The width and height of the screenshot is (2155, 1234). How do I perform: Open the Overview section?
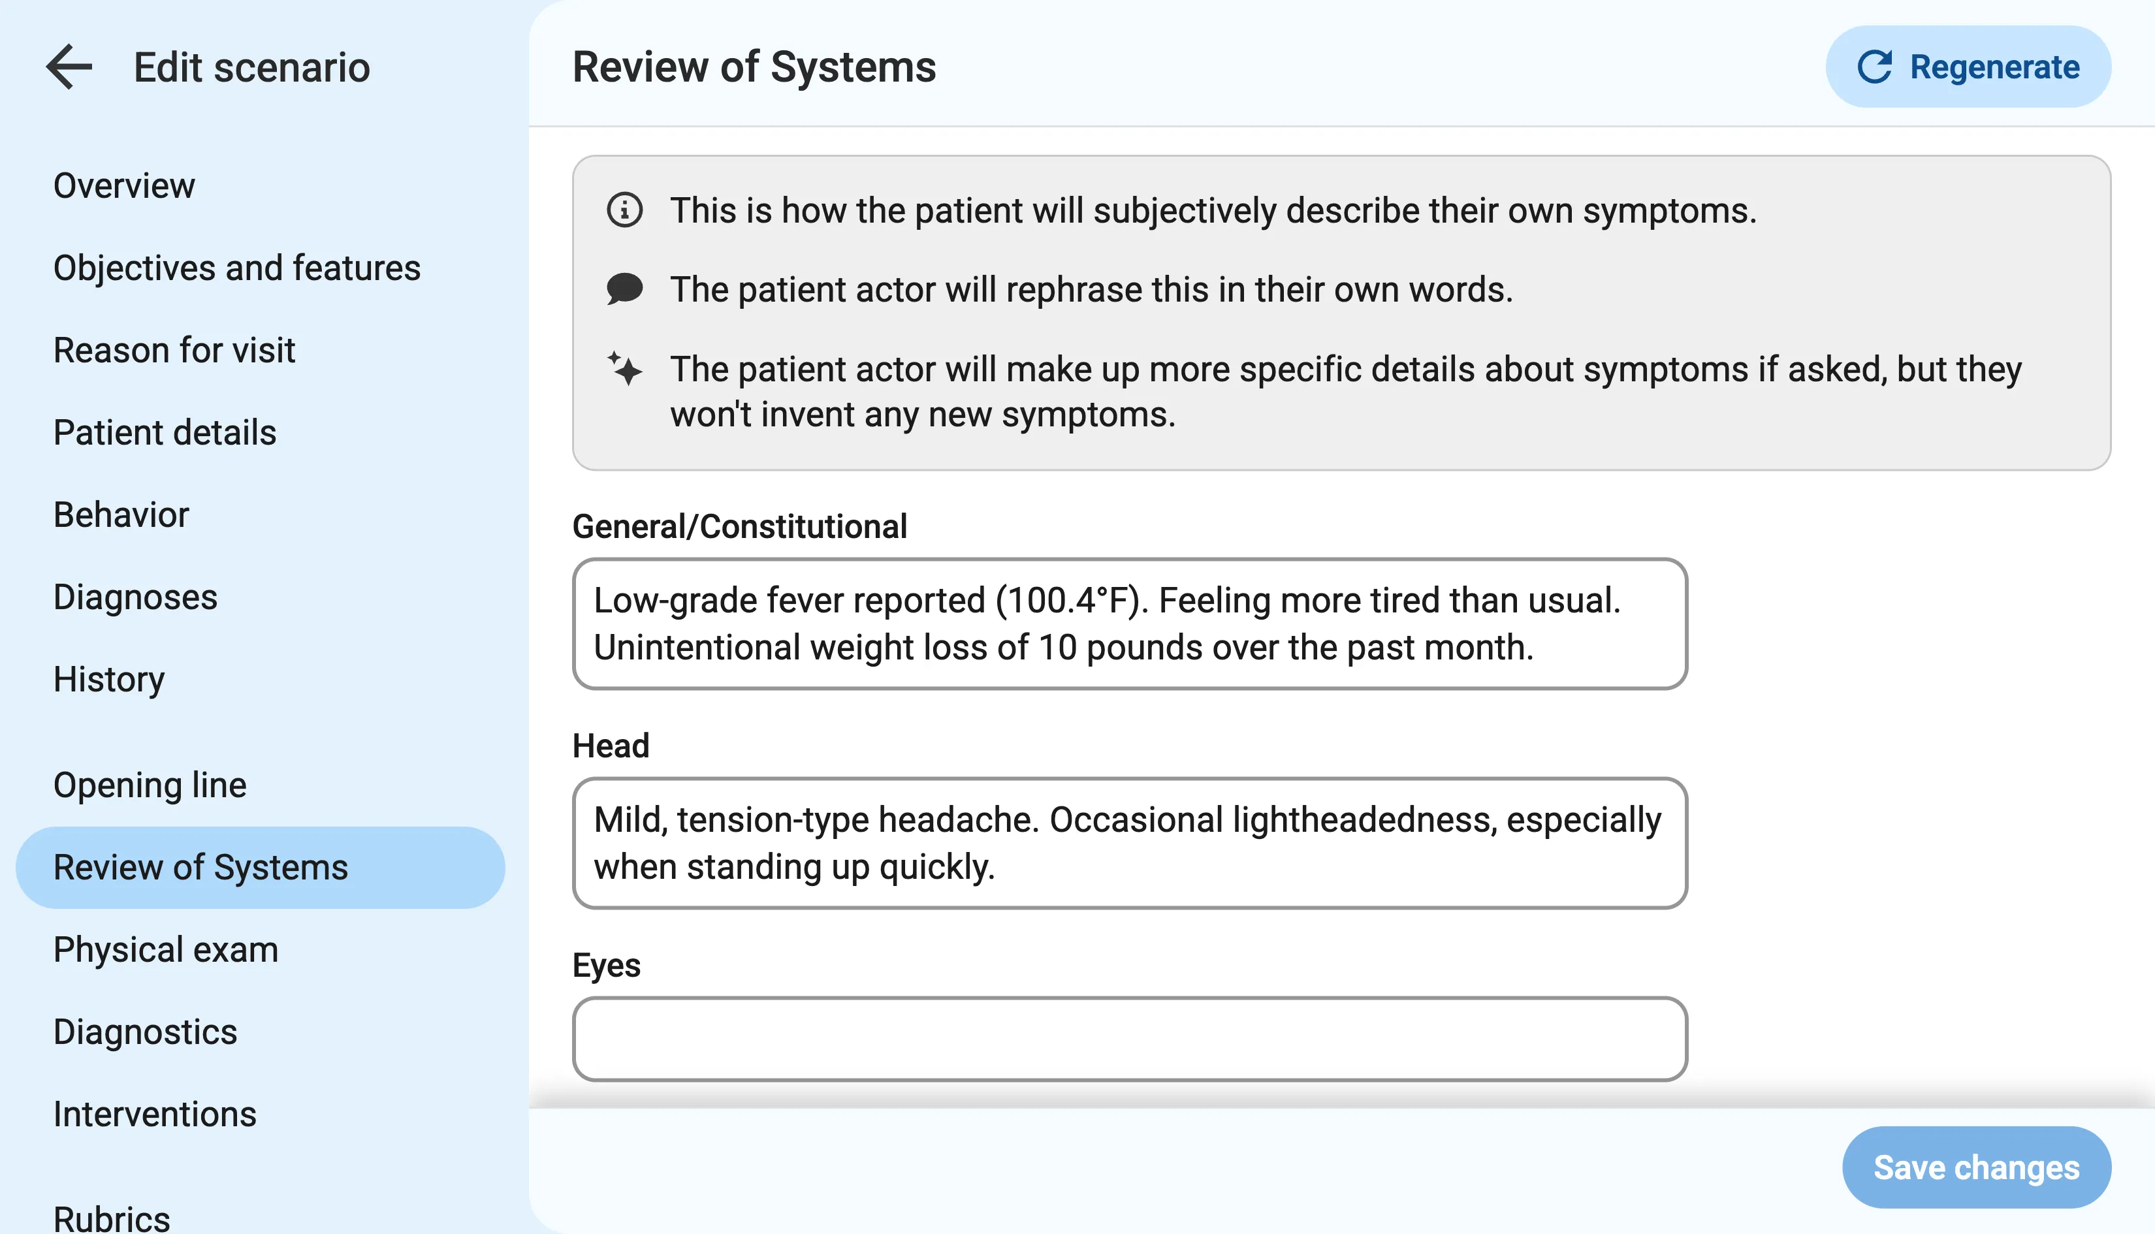coord(123,185)
